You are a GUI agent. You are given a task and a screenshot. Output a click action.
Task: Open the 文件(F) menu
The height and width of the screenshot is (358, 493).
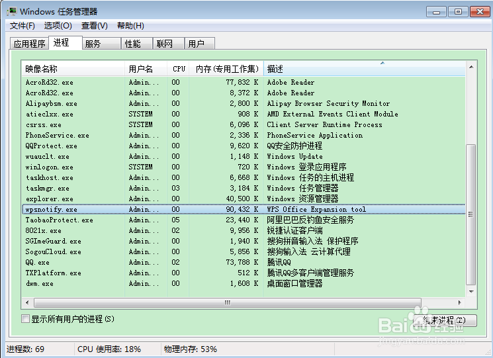point(22,25)
